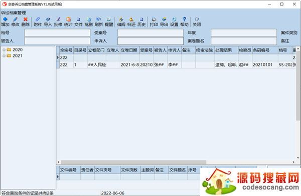Click the 借阅 (borrow) toolbar icon
Image resolution: width=301 pixels, height=196 pixels.
pyautogui.click(x=121, y=21)
